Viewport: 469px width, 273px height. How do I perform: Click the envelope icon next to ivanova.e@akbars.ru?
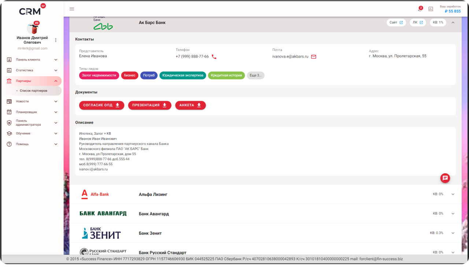coord(314,57)
